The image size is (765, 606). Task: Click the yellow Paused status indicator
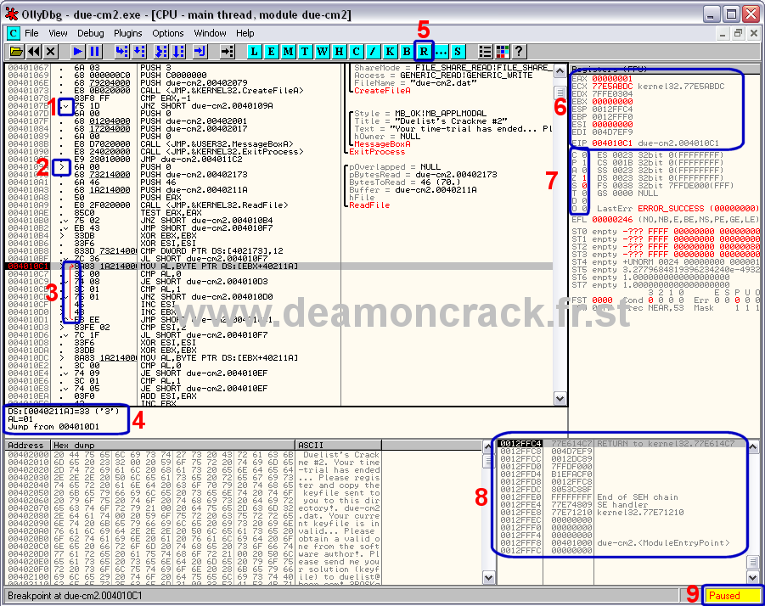point(731,596)
